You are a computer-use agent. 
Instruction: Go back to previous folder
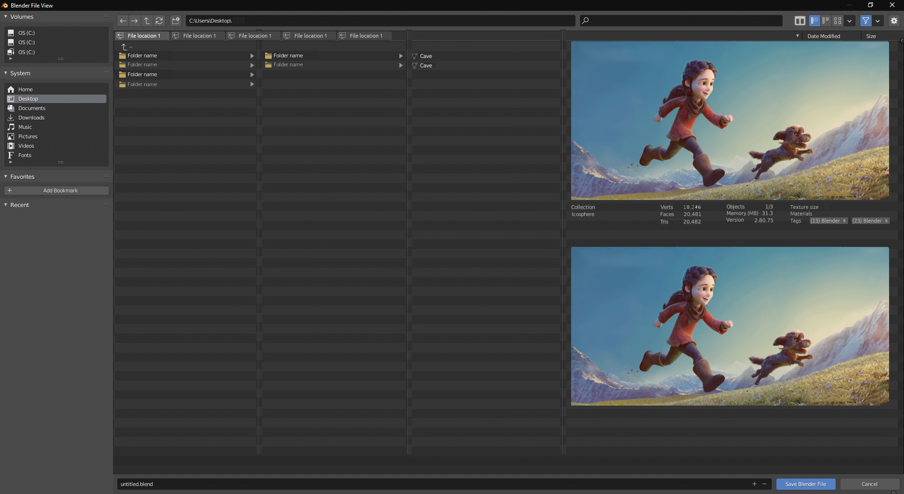pyautogui.click(x=123, y=21)
